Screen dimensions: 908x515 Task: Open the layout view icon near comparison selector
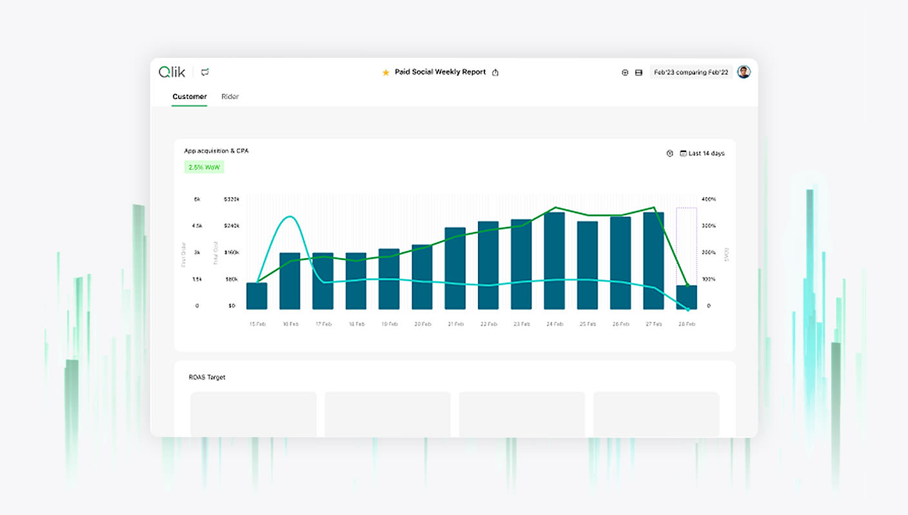click(639, 72)
